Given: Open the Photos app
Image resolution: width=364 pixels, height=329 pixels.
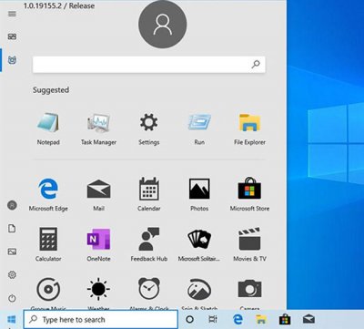Looking at the screenshot, I should 199,189.
